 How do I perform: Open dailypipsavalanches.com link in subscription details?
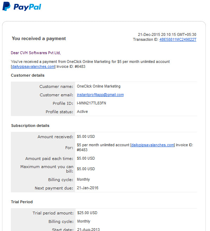[x=153, y=145]
